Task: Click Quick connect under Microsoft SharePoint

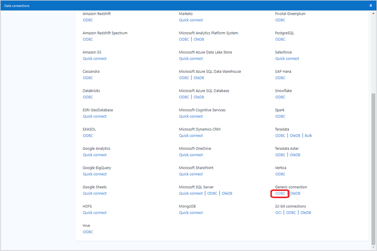Action: click(191, 174)
